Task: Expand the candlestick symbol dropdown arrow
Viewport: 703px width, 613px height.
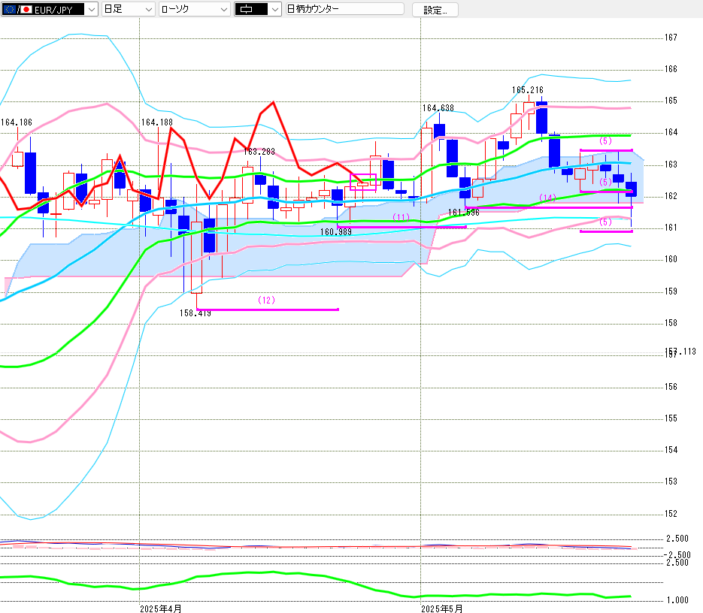Action: (275, 10)
